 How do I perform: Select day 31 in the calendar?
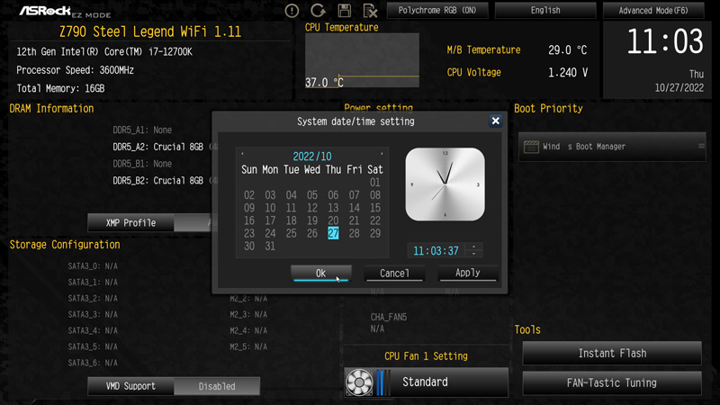(x=270, y=246)
